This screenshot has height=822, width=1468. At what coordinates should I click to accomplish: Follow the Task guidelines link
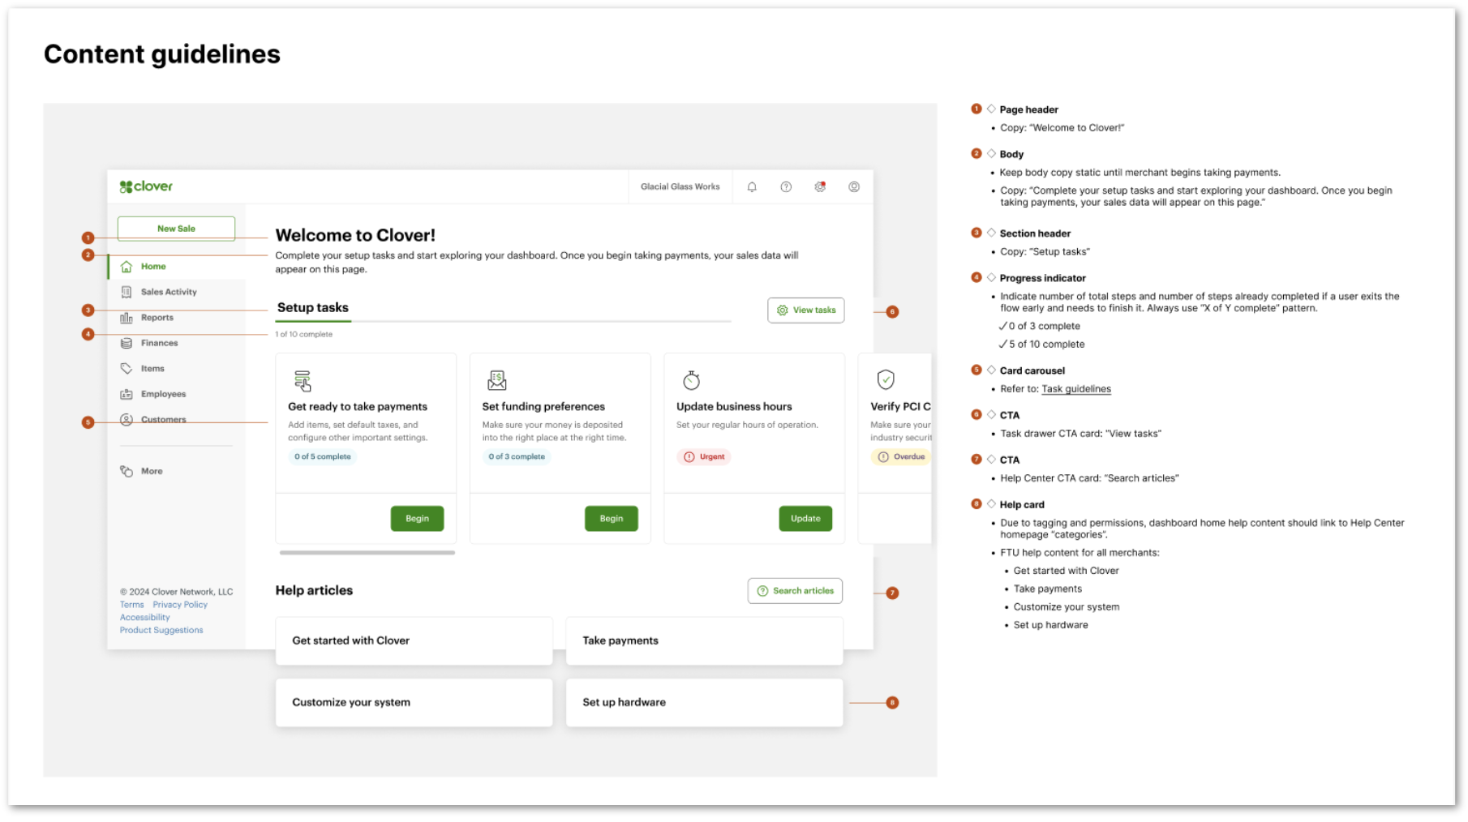[x=1076, y=389]
